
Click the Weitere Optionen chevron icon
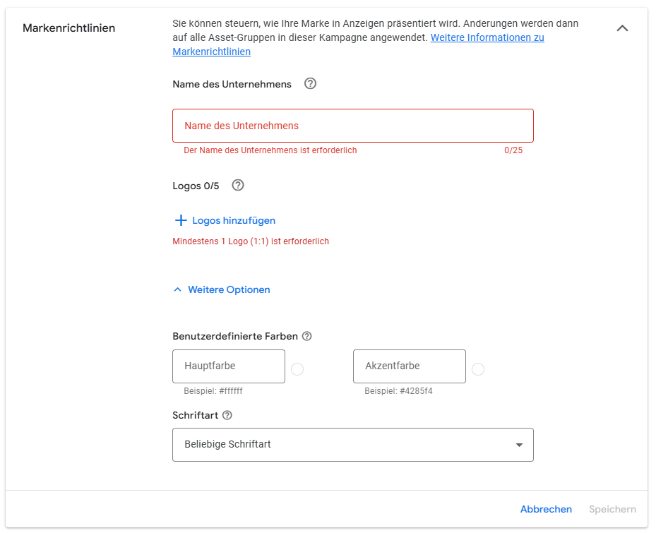coord(177,289)
